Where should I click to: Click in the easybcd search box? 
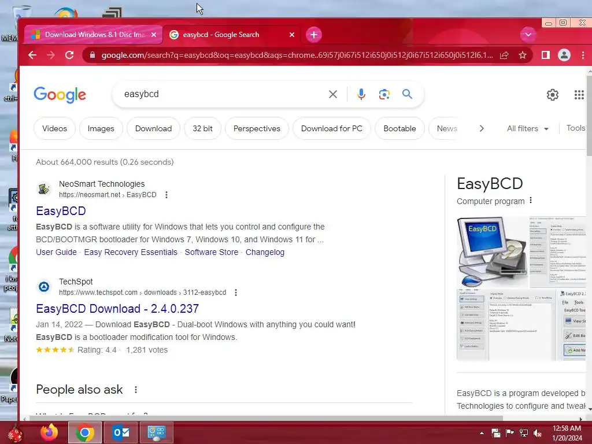click(x=223, y=94)
